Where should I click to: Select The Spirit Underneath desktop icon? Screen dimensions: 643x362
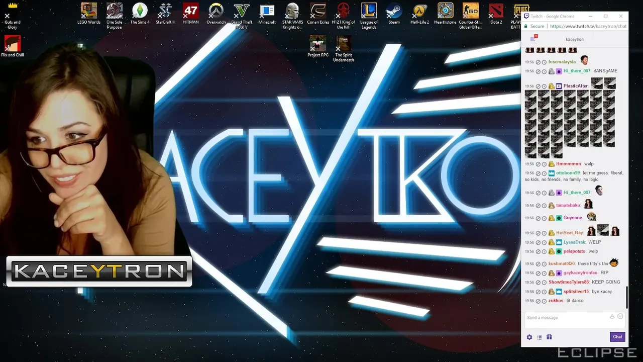click(x=344, y=48)
